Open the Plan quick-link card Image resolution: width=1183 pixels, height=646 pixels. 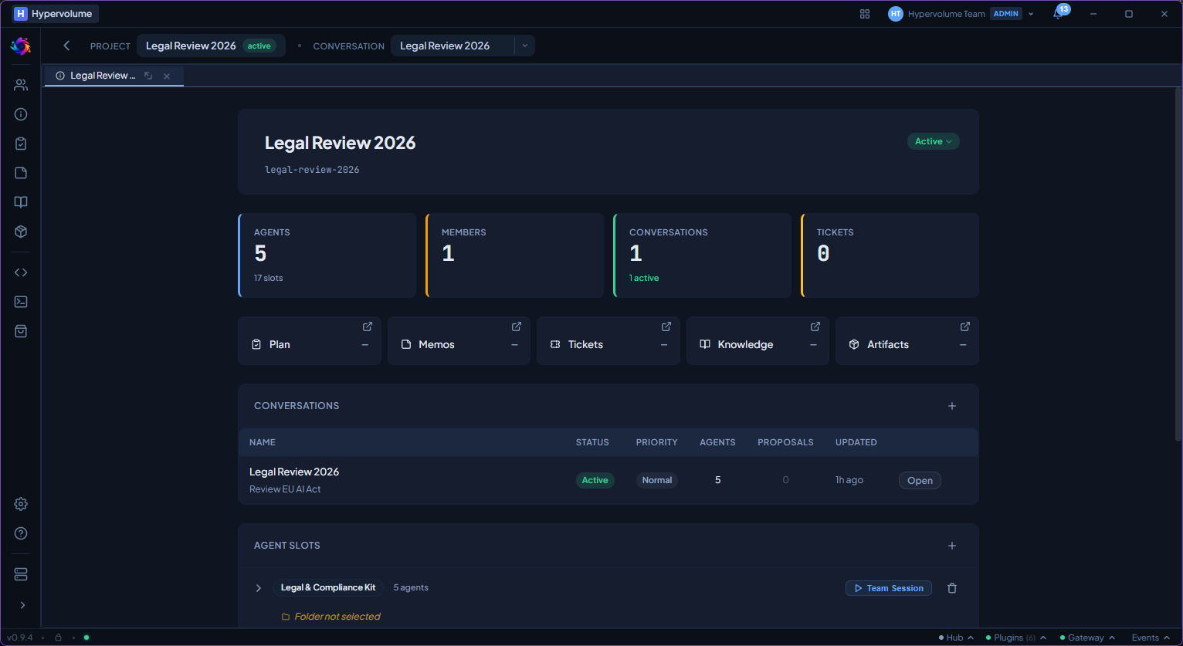pos(310,340)
